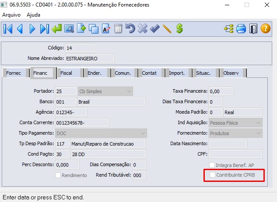Open the Fornecimento Produtos dropdown
277x202 pixels.
235,133
